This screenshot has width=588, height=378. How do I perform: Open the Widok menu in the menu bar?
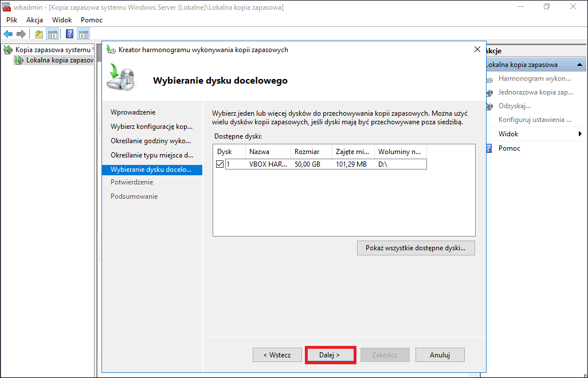tap(62, 20)
